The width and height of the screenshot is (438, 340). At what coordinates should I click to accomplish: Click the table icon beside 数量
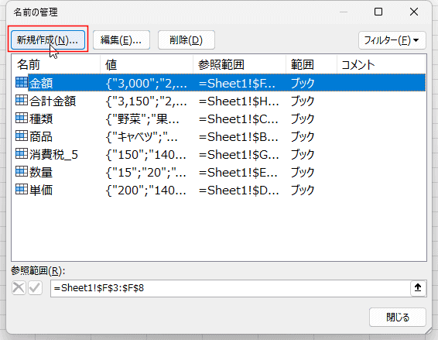pyautogui.click(x=22, y=171)
